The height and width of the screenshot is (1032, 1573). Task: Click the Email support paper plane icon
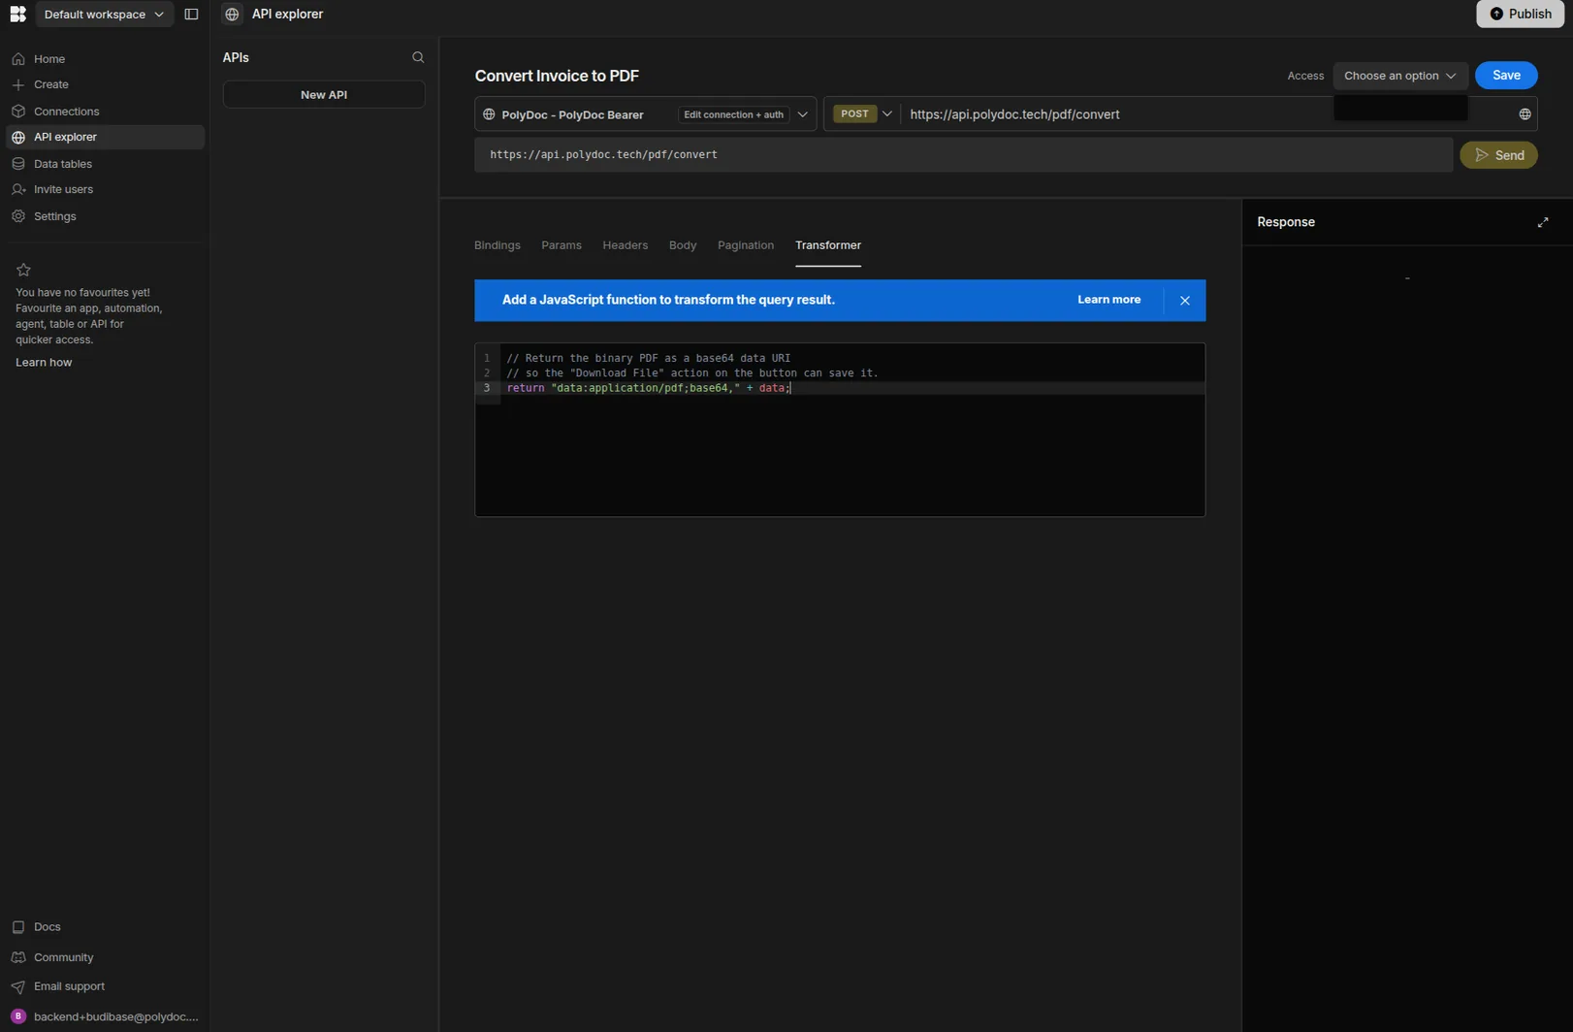(18, 986)
